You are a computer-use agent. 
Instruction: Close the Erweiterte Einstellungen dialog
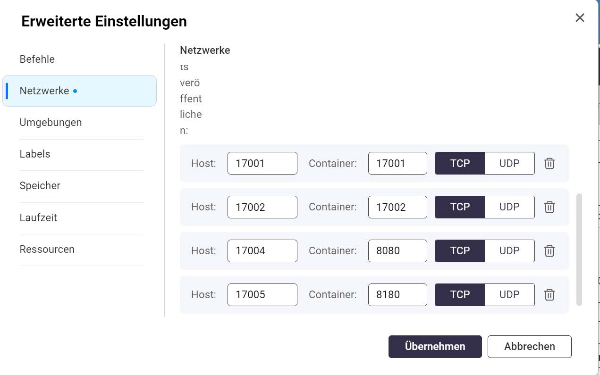pyautogui.click(x=580, y=18)
